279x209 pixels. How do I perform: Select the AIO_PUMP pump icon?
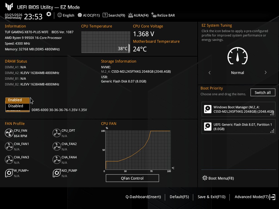(x=57, y=173)
